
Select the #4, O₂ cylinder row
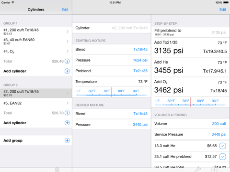[36, 51]
